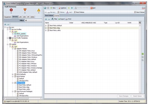Switch to the LAN tab
The image size is (149, 104).
pos(20,17)
